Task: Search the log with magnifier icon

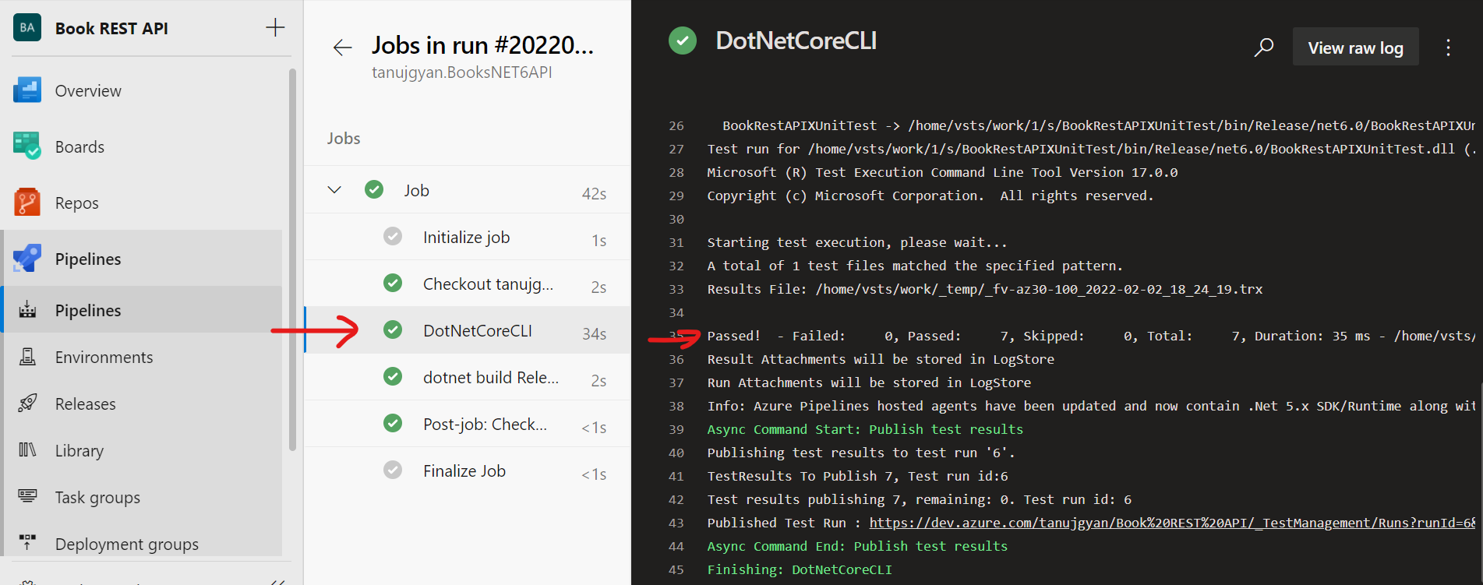Action: 1264,48
